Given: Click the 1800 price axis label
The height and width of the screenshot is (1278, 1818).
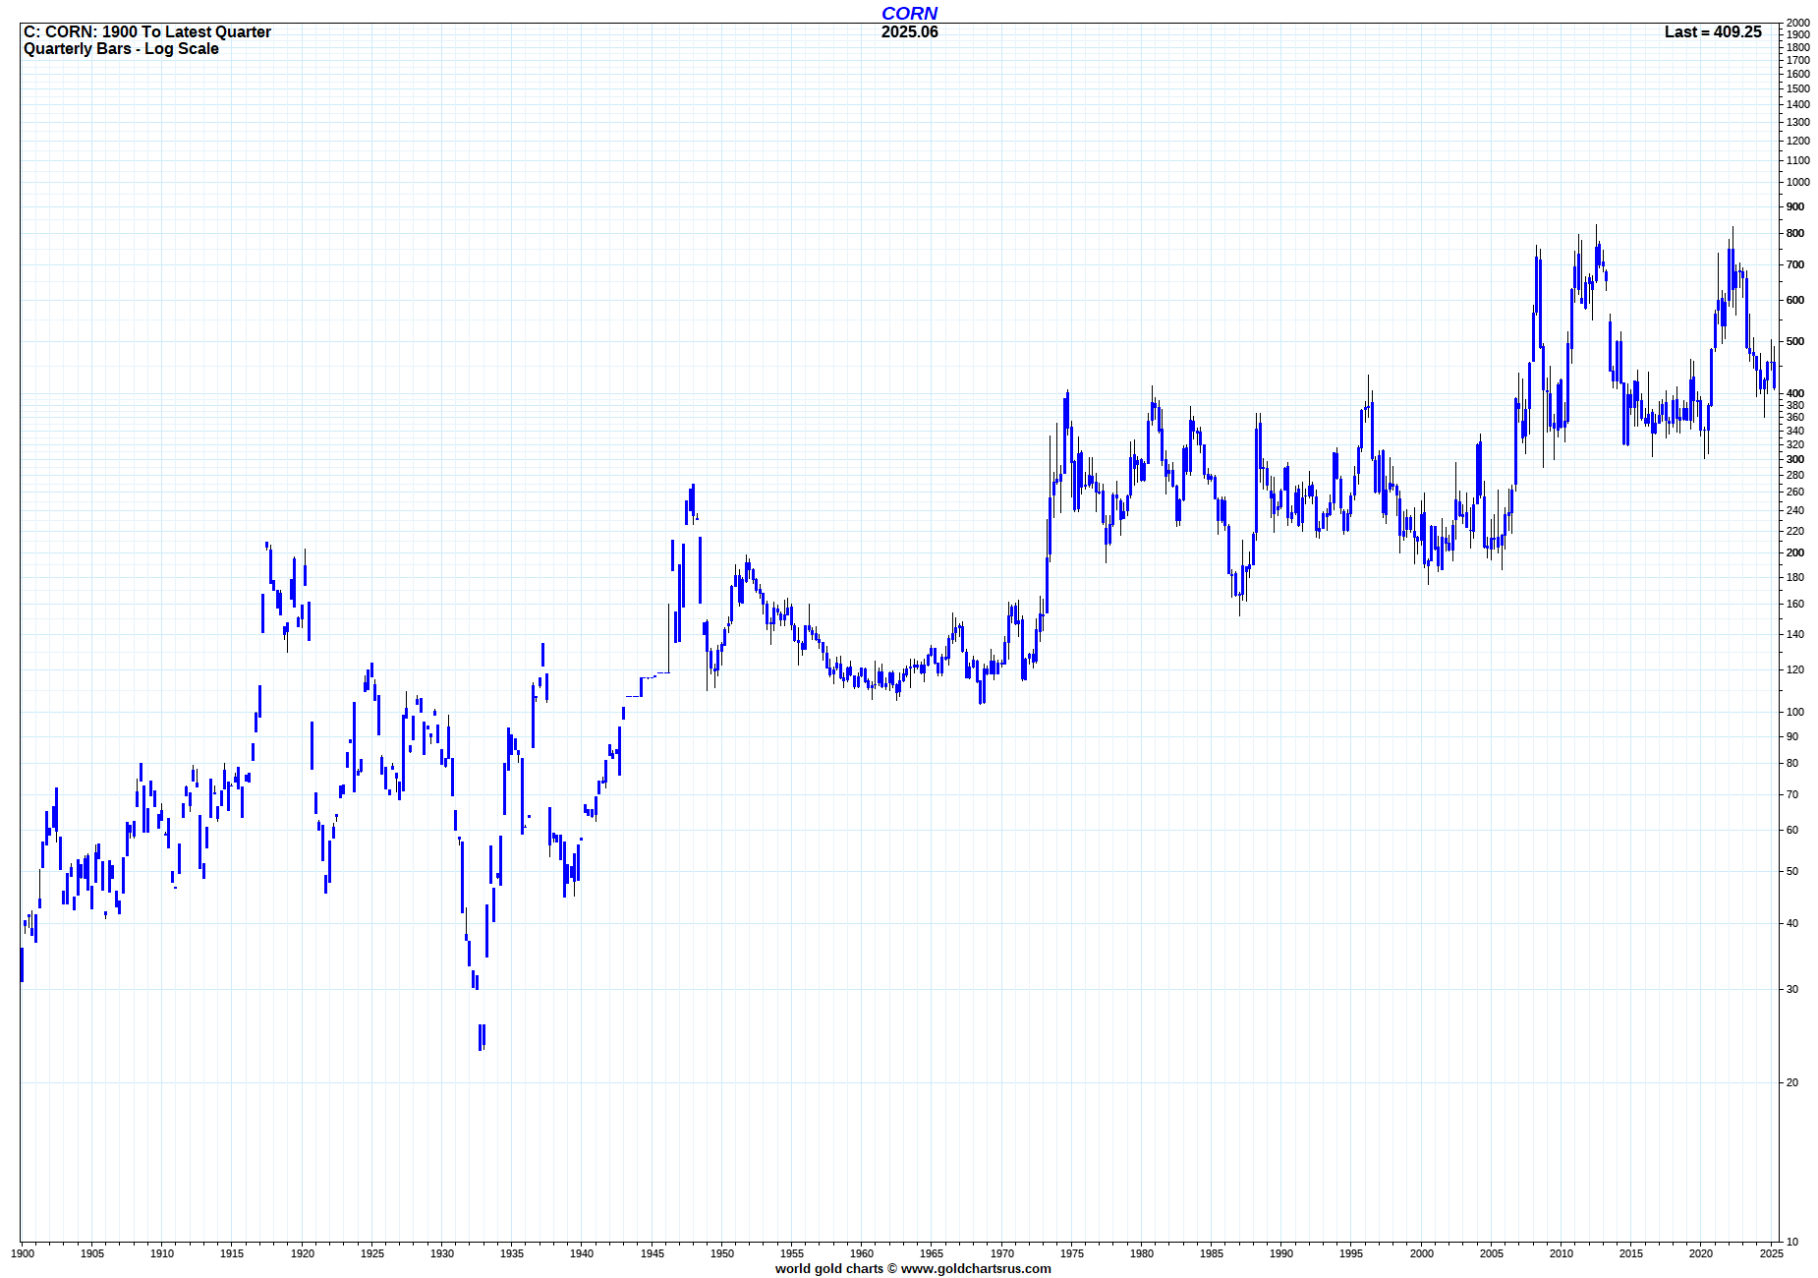Looking at the screenshot, I should [1798, 47].
